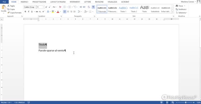201x104 pixels.
Task: Click the justify alignment icon
Action: 74,12
